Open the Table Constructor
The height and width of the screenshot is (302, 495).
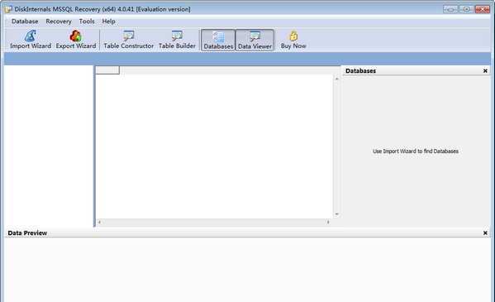128,40
